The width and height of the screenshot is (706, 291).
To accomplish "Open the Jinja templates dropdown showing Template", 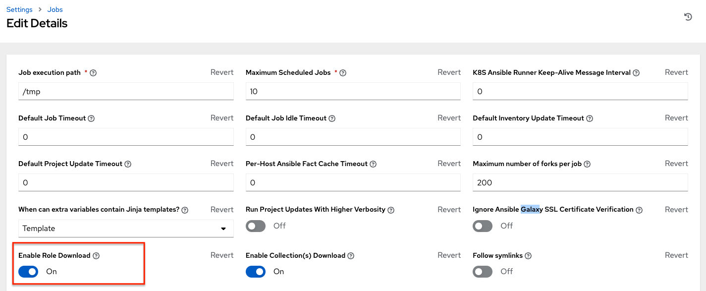I will [x=126, y=229].
